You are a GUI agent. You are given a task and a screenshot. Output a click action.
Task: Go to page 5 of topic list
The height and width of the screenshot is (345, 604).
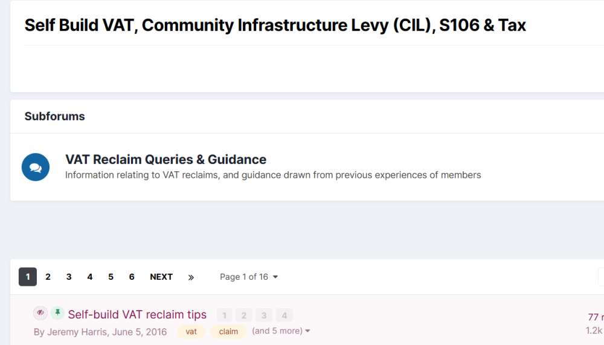pos(111,277)
